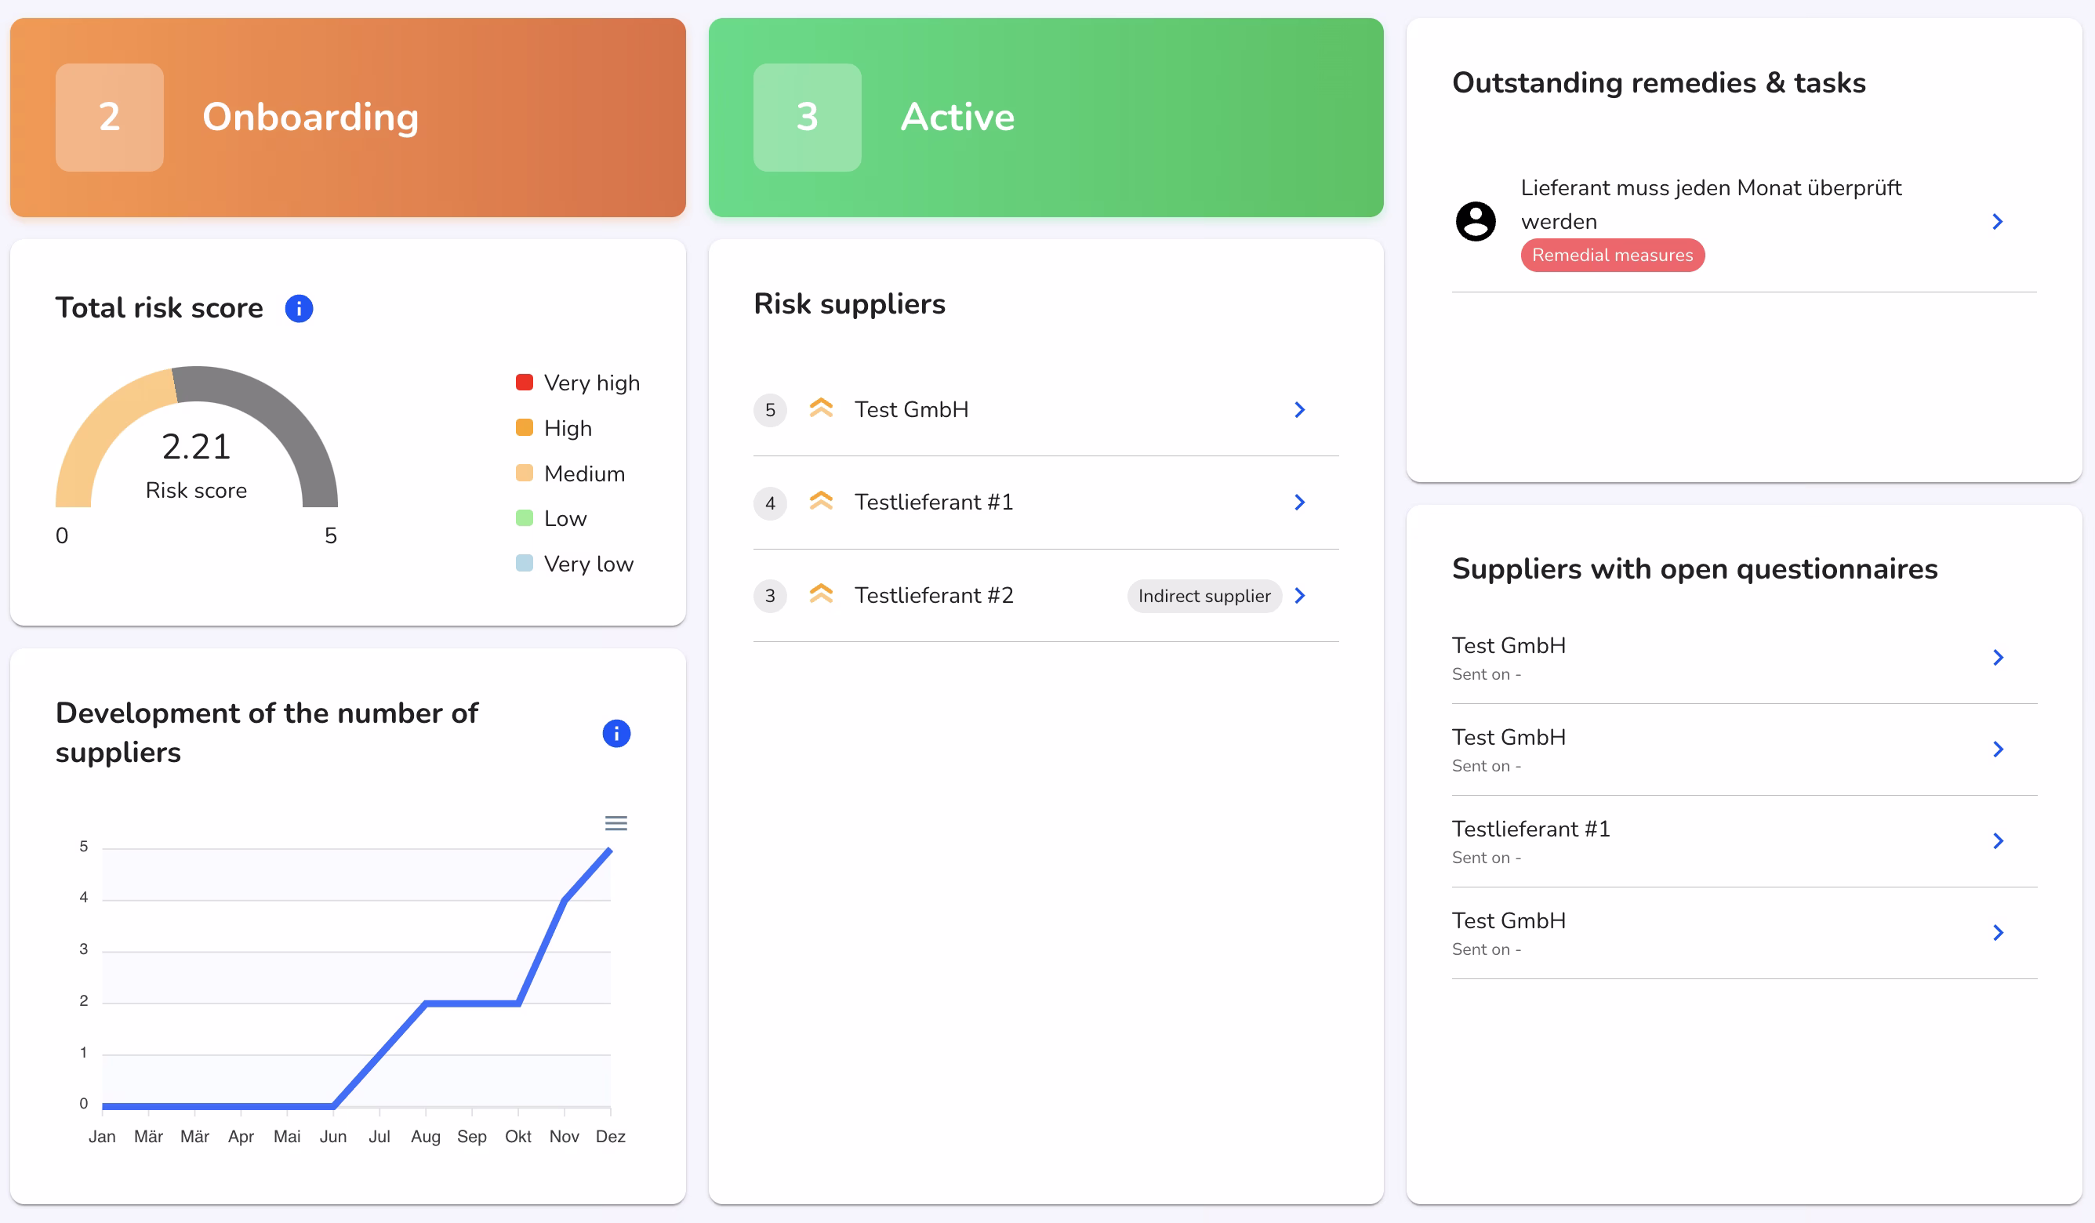Open the chart export hamburger menu

(616, 822)
